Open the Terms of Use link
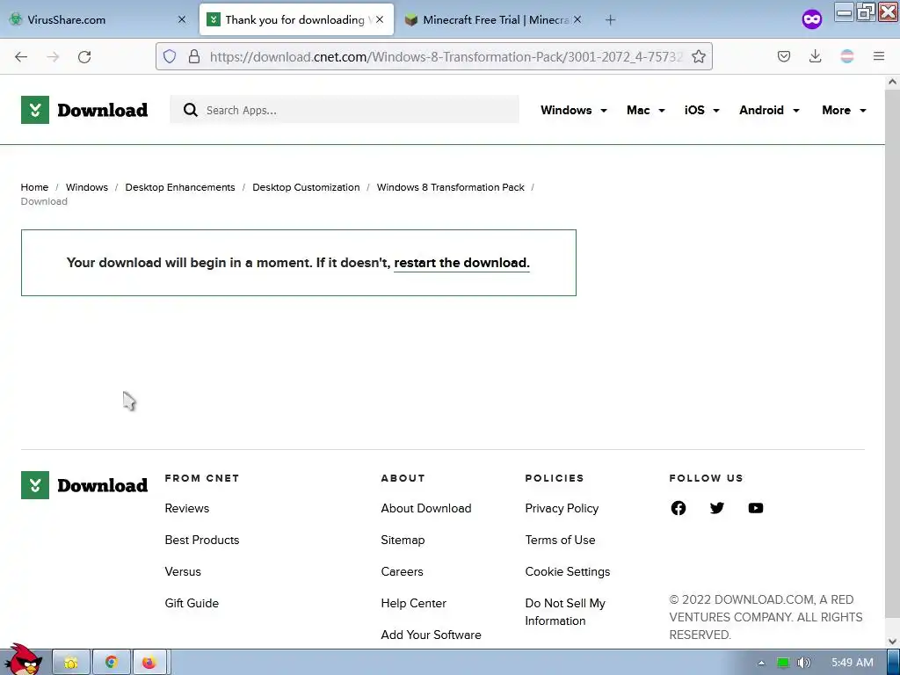 pos(560,540)
